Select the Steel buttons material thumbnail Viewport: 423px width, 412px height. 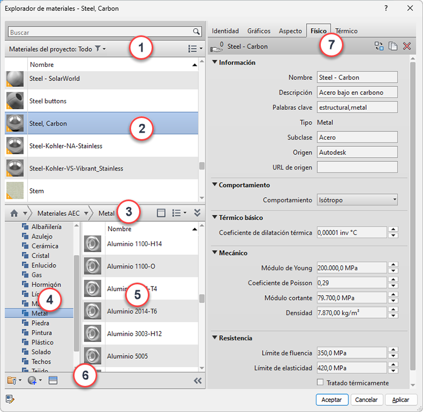pos(15,101)
